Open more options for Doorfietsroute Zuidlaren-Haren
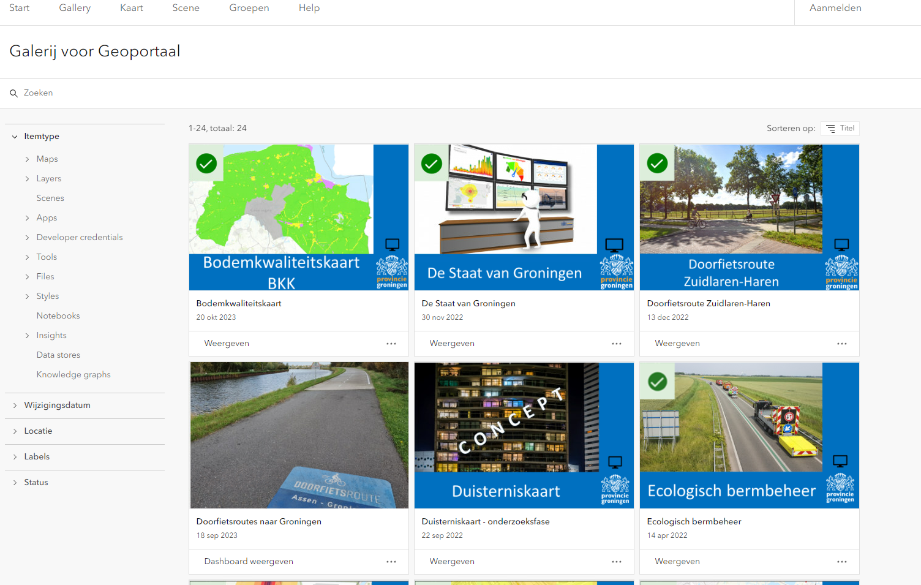 pyautogui.click(x=842, y=344)
